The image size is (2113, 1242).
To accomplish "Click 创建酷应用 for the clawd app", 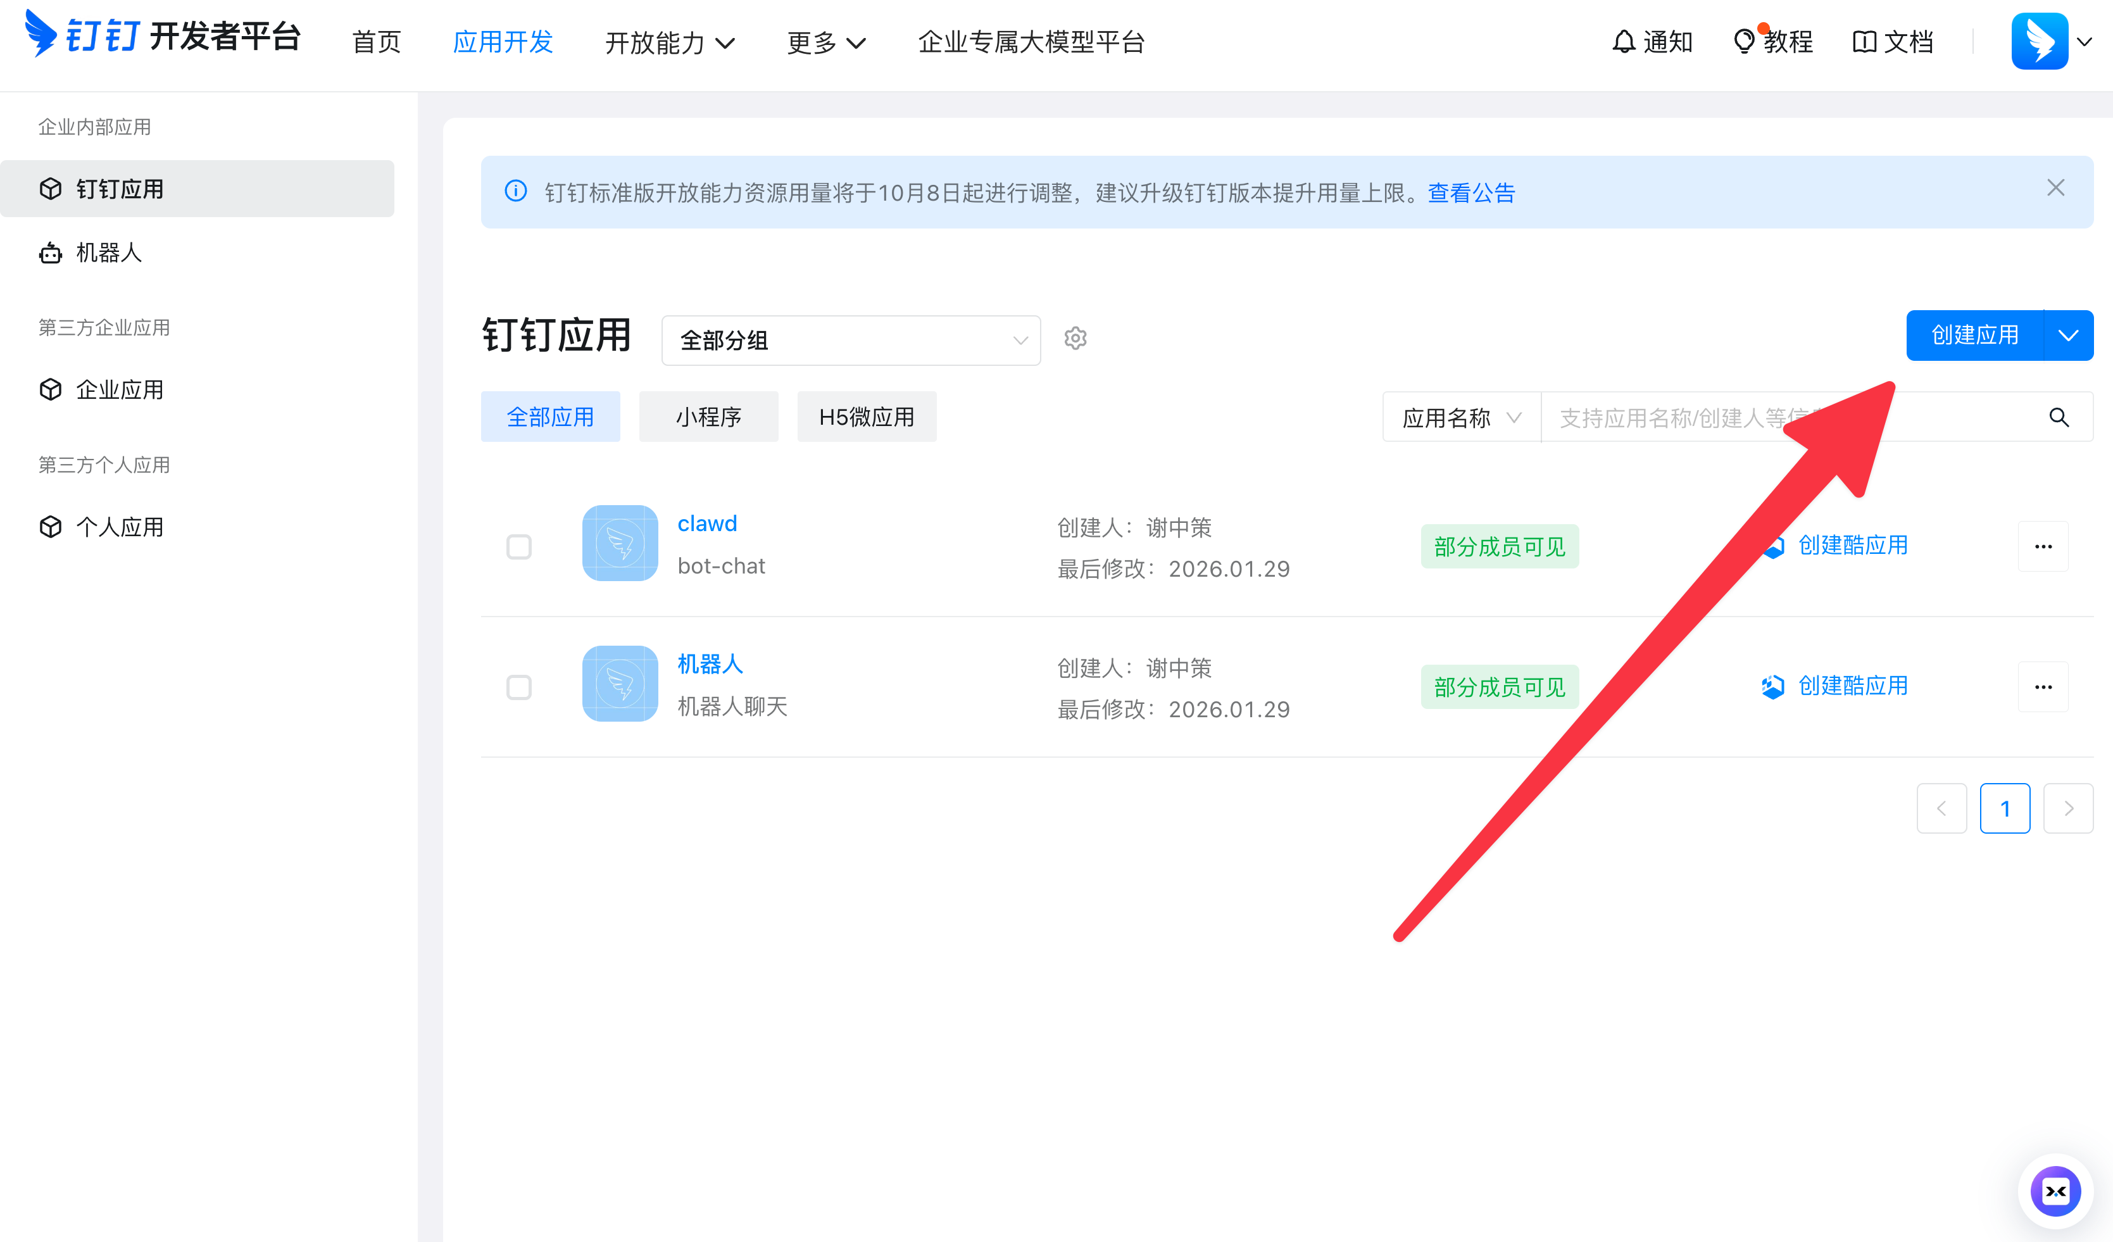I will coord(1853,545).
